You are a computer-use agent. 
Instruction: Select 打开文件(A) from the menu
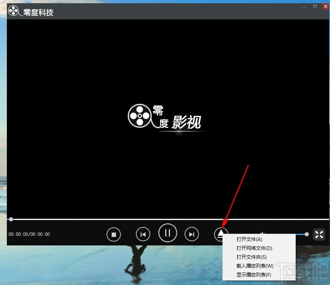pyautogui.click(x=250, y=239)
